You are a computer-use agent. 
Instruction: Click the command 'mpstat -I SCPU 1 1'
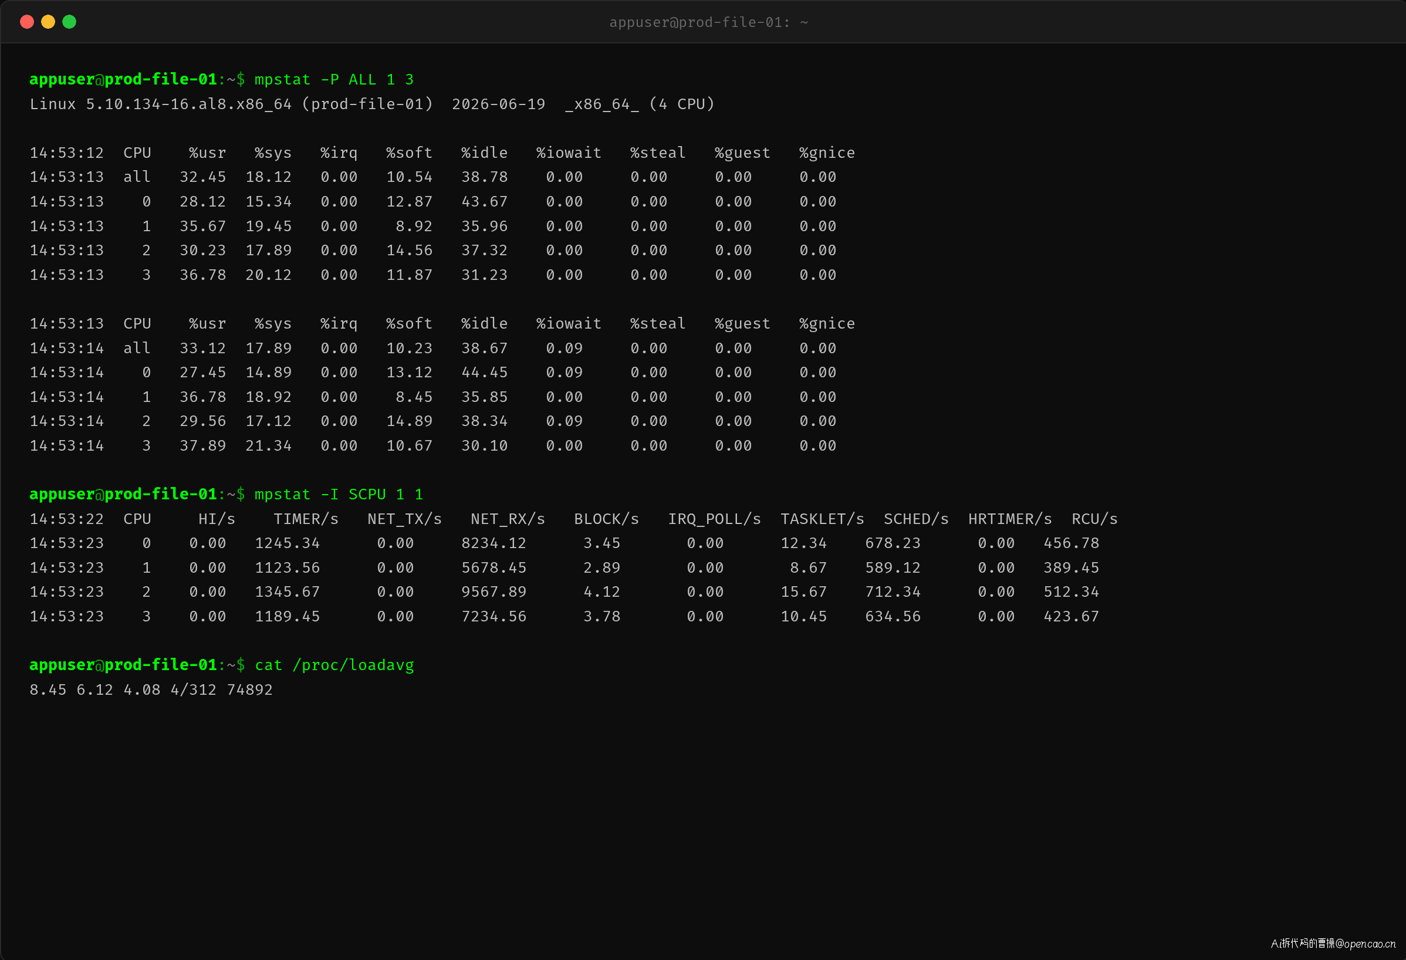[x=339, y=494]
